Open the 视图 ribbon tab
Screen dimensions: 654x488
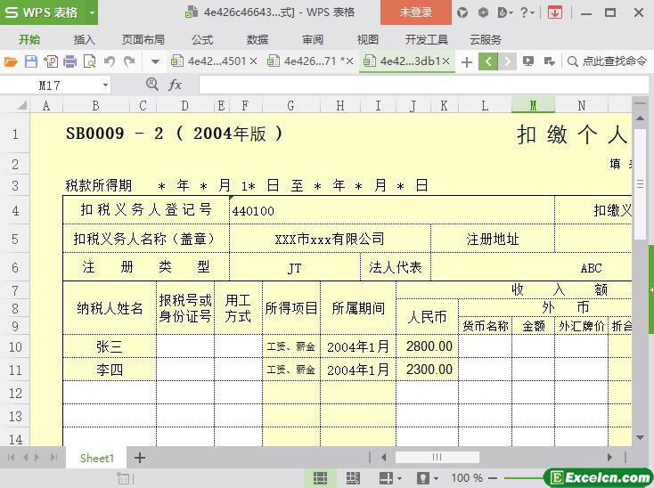pos(367,39)
